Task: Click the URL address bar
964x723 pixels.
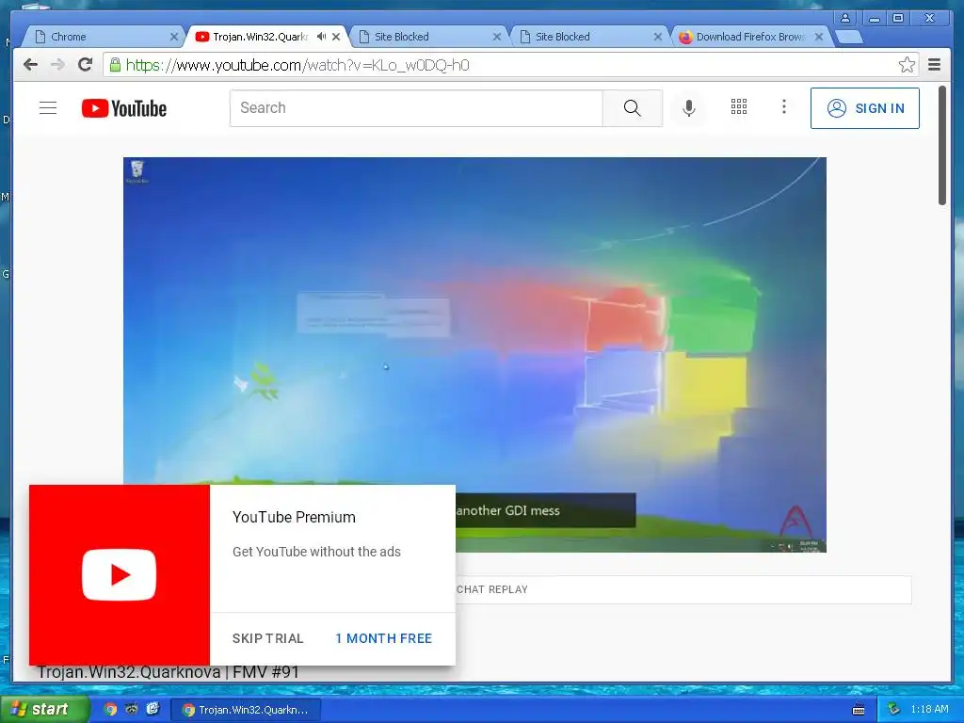Action: click(510, 65)
